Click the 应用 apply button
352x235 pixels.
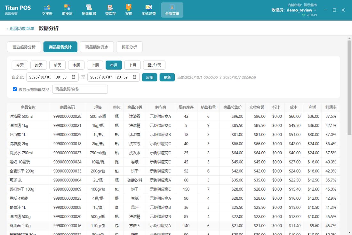(x=149, y=77)
